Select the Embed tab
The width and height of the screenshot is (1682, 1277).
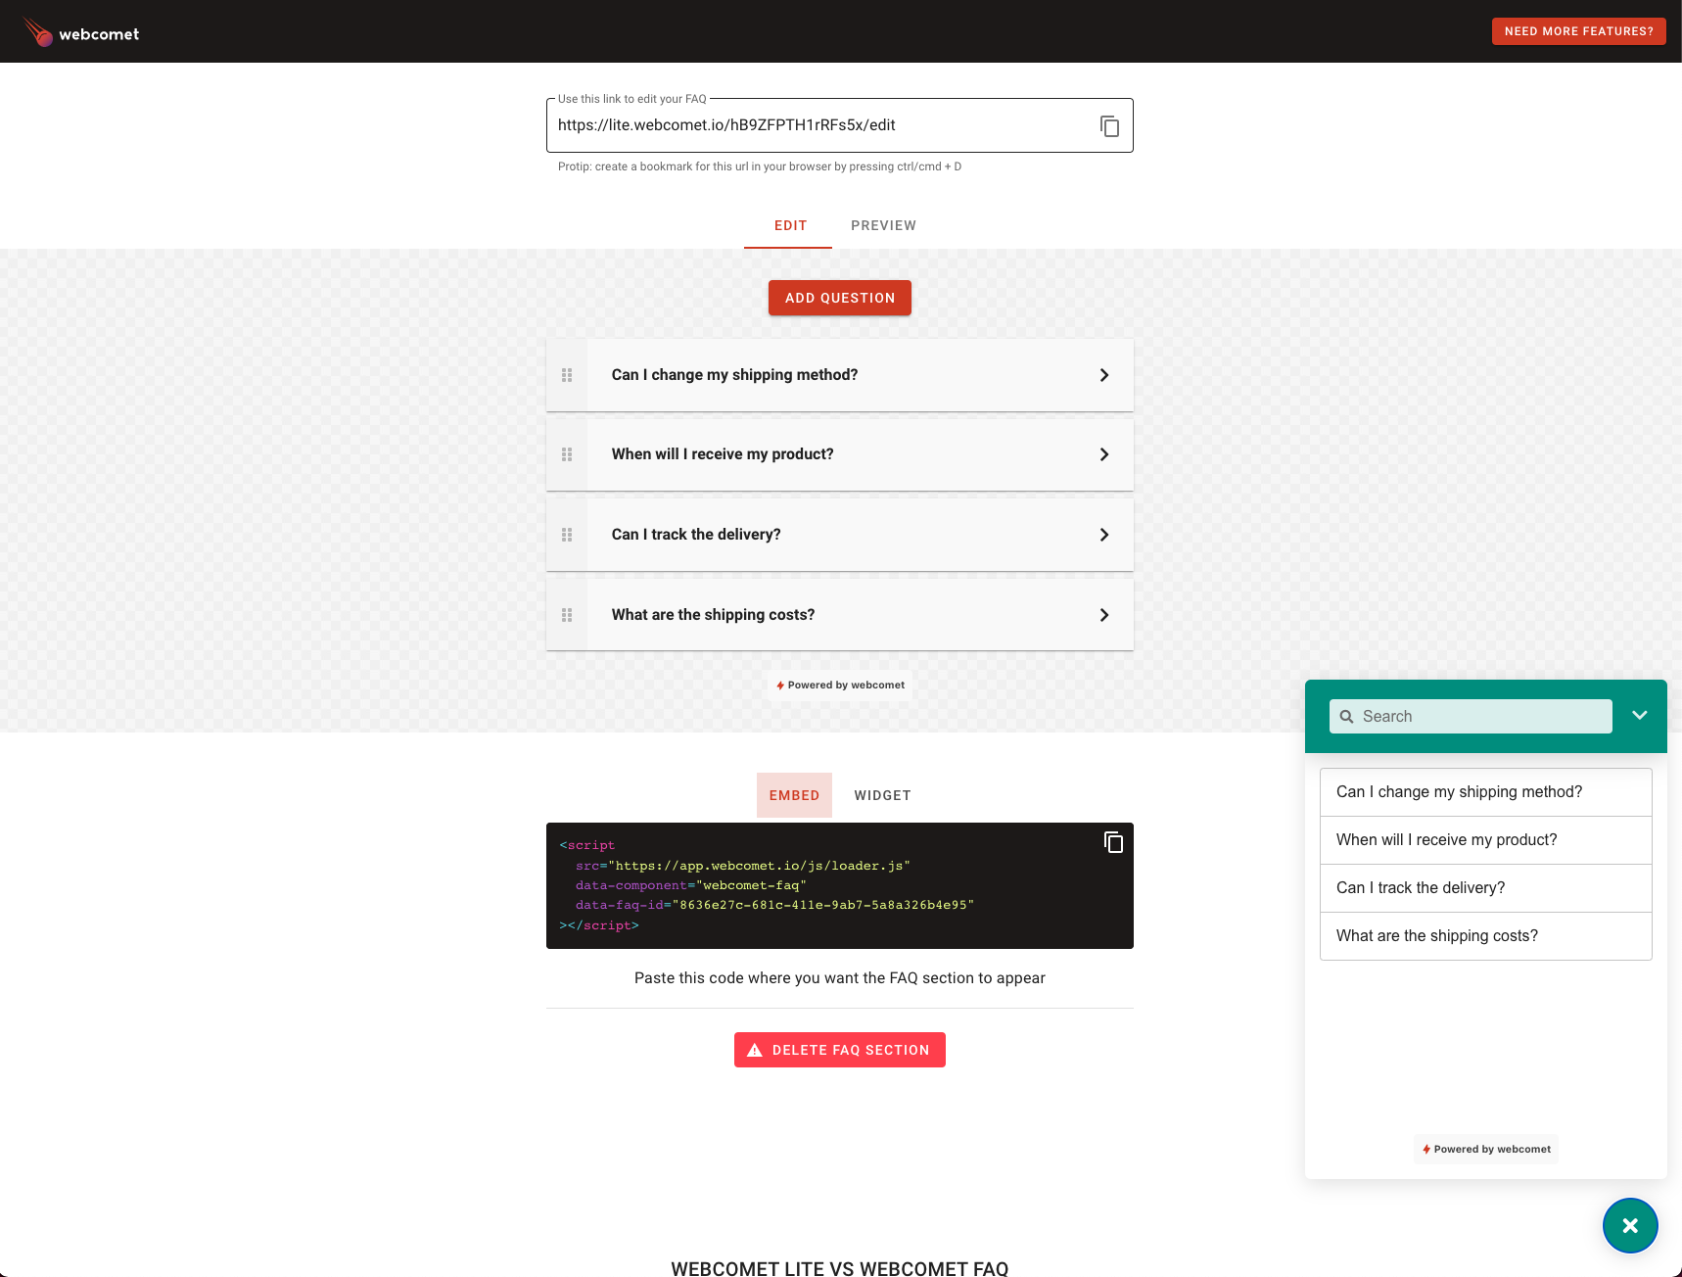(794, 795)
